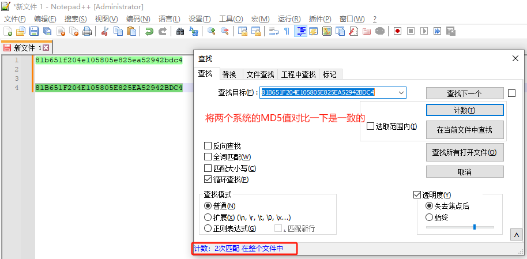527x259 pixels.
Task: Click the Find binoculars icon
Action: click(180, 31)
